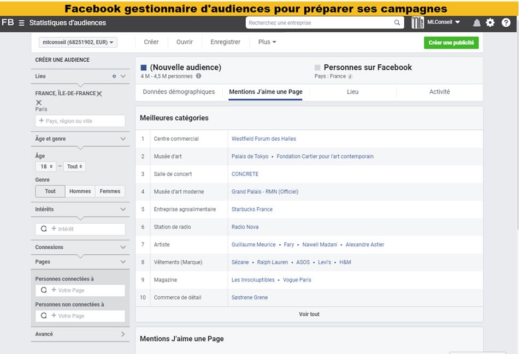Open the minimum age dropdown showing 18
Screen dimensions: 519x354
46,166
